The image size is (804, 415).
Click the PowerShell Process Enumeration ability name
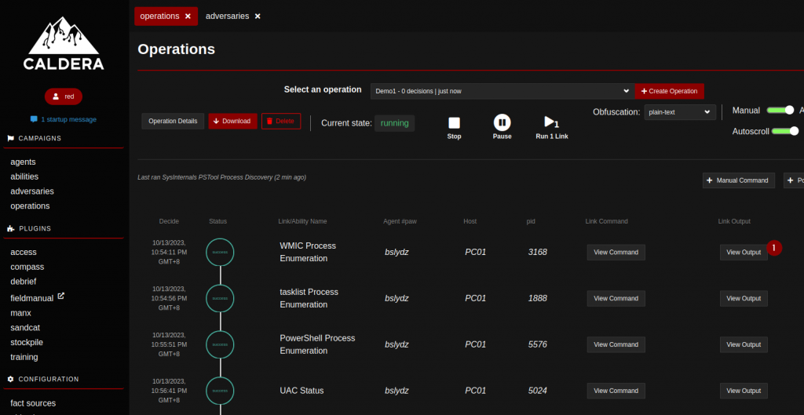[x=317, y=344]
